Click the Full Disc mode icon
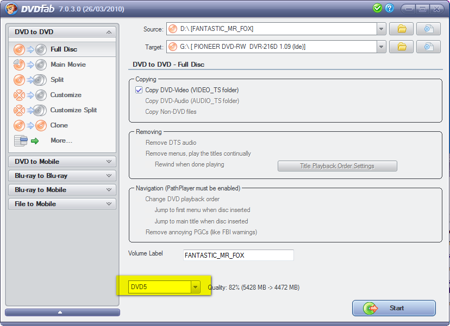Screen dimensions: 450x326 (30, 49)
